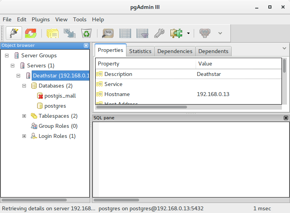Image resolution: width=290 pixels, height=213 pixels.
Task: Click the Filtered rows view icon
Action: click(x=142, y=33)
